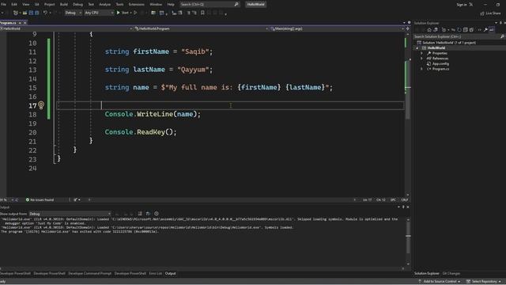Click the Preview Selected Items icon in Solution Explorer
Screen dimensions: 506x285
click(x=492, y=30)
